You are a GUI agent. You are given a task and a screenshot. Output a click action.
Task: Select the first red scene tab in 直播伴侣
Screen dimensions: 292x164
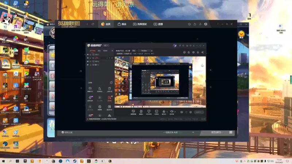point(93,51)
